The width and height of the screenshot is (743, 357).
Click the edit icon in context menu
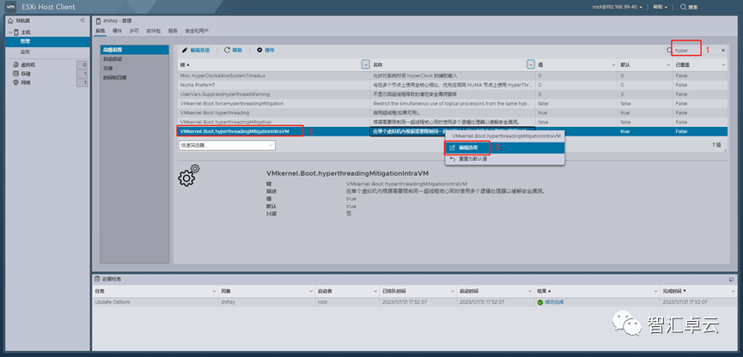point(452,148)
